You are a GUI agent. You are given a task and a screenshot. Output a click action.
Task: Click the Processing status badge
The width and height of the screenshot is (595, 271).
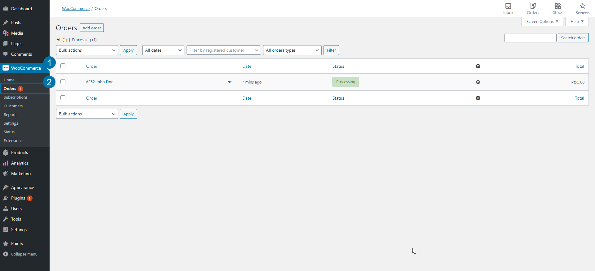[346, 82]
